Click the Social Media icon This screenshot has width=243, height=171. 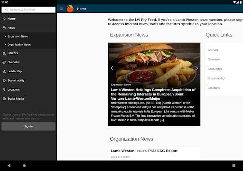[x=4, y=99]
